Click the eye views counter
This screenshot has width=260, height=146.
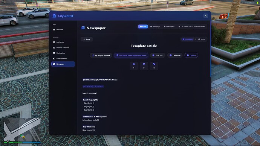click(134, 66)
